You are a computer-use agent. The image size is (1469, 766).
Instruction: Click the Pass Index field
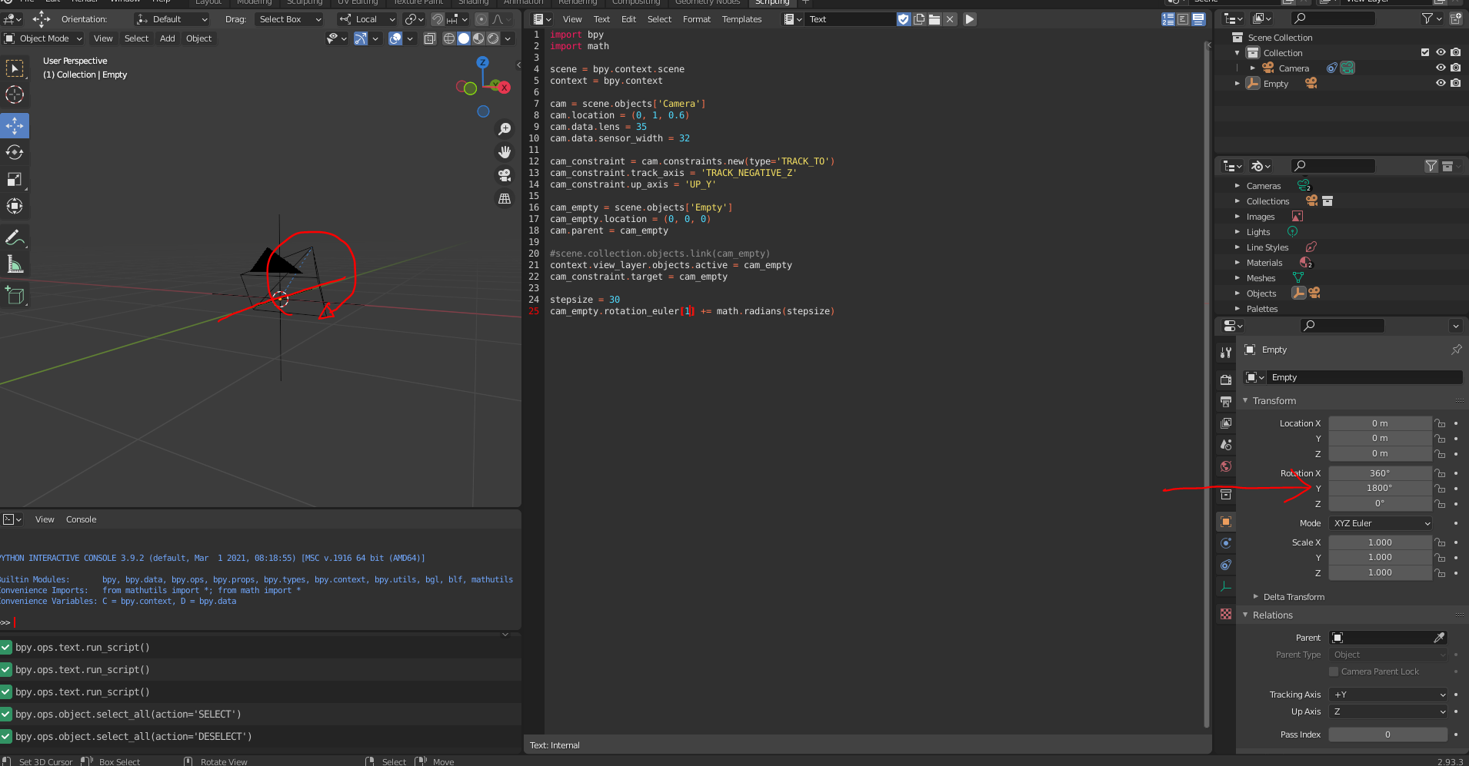tap(1388, 734)
